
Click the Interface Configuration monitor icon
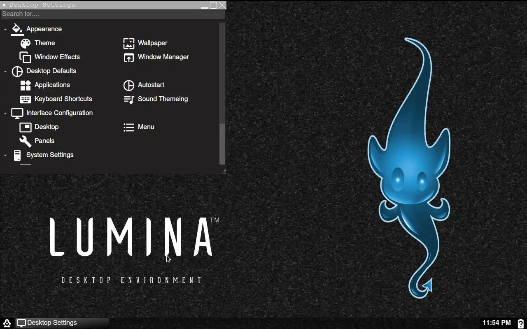pos(17,113)
